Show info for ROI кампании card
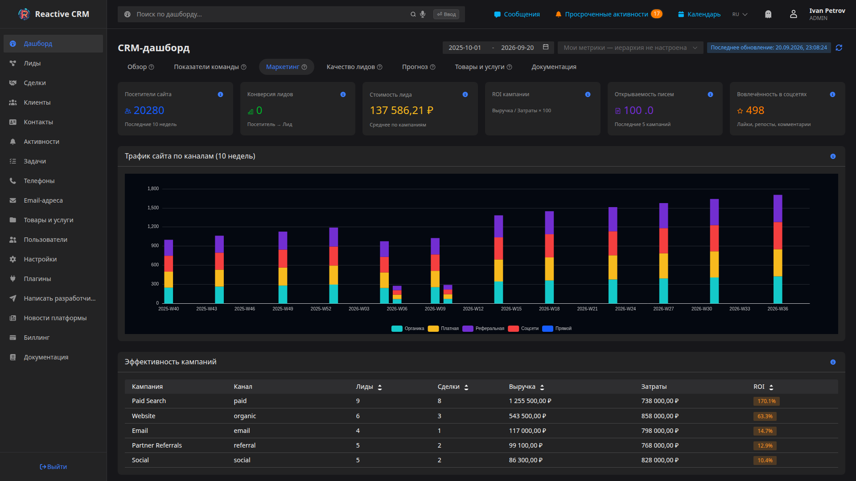 (588, 94)
